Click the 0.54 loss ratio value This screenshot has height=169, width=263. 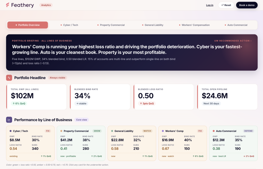[13, 149]
